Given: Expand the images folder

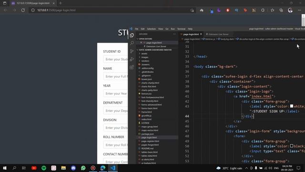Looking at the screenshot, I should coord(145,57).
